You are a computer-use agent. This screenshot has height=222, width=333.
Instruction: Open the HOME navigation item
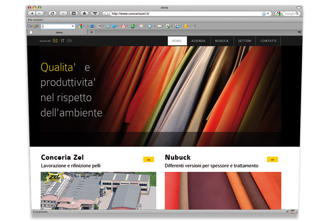coord(177,41)
